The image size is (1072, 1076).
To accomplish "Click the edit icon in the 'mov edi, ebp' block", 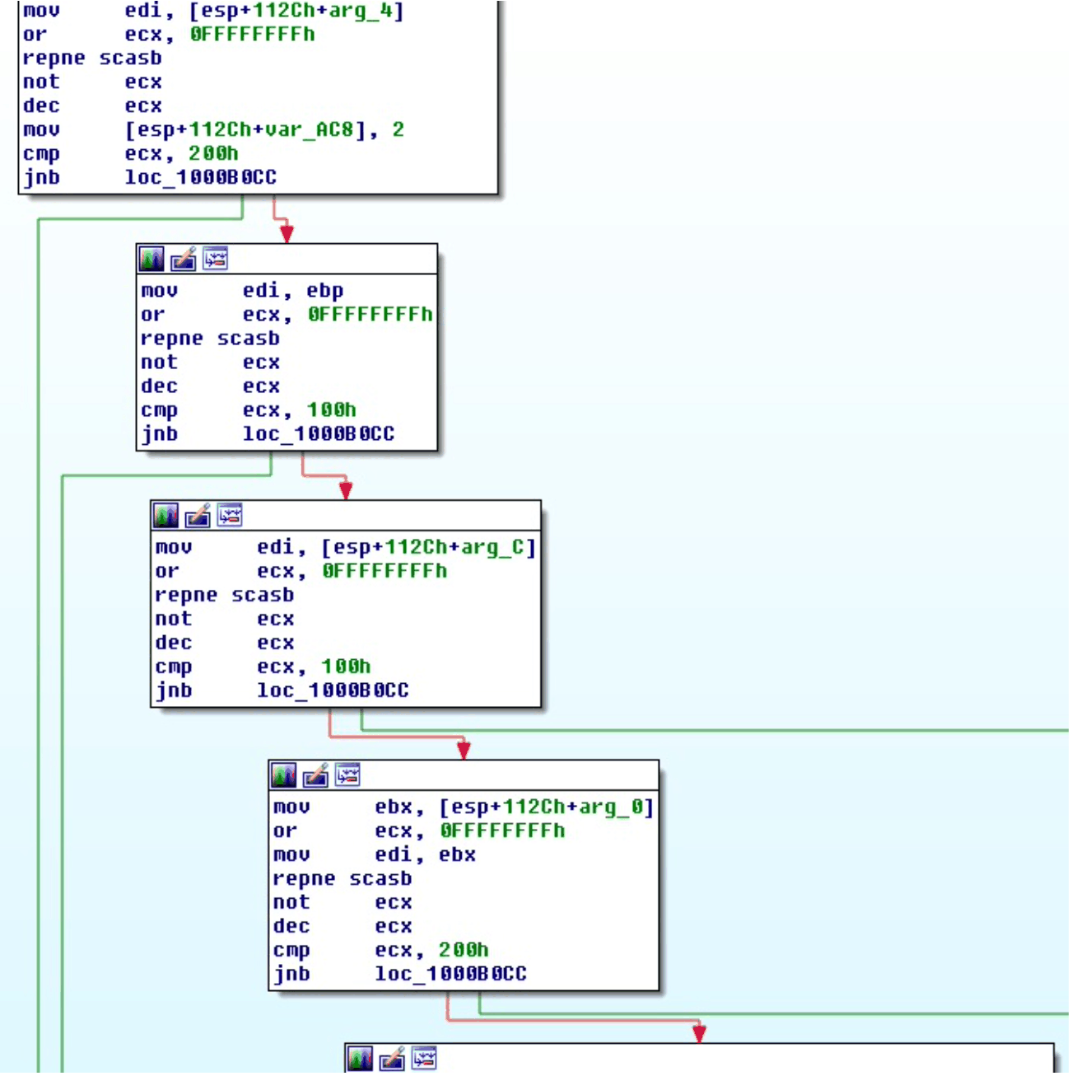I will pos(183,259).
